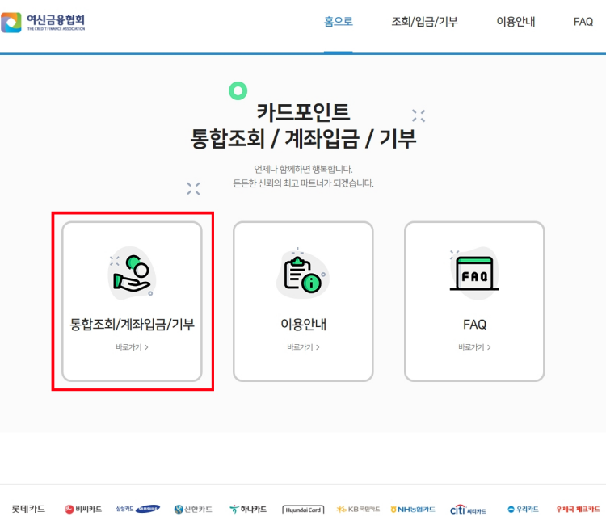Viewport: 606px width, 525px height.
Task: Open the FAQ card title
Action: 474,325
